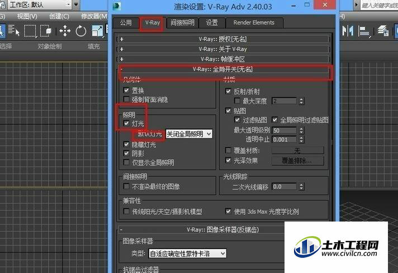
Task: Adjust the 最大深度 spinner arrows
Action: pyautogui.click(x=301, y=101)
